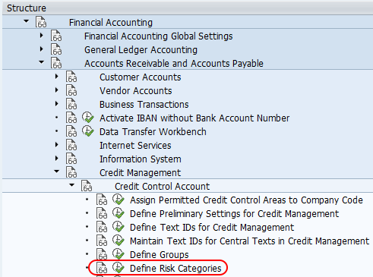Execute the Define Groups activity

(x=118, y=254)
